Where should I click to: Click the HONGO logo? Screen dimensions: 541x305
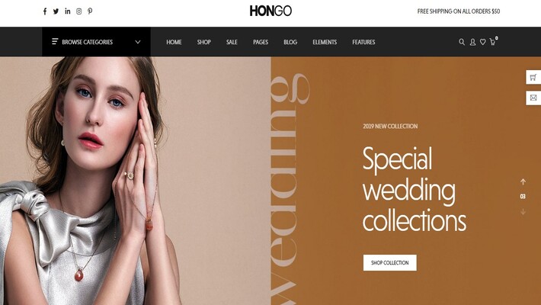click(270, 11)
